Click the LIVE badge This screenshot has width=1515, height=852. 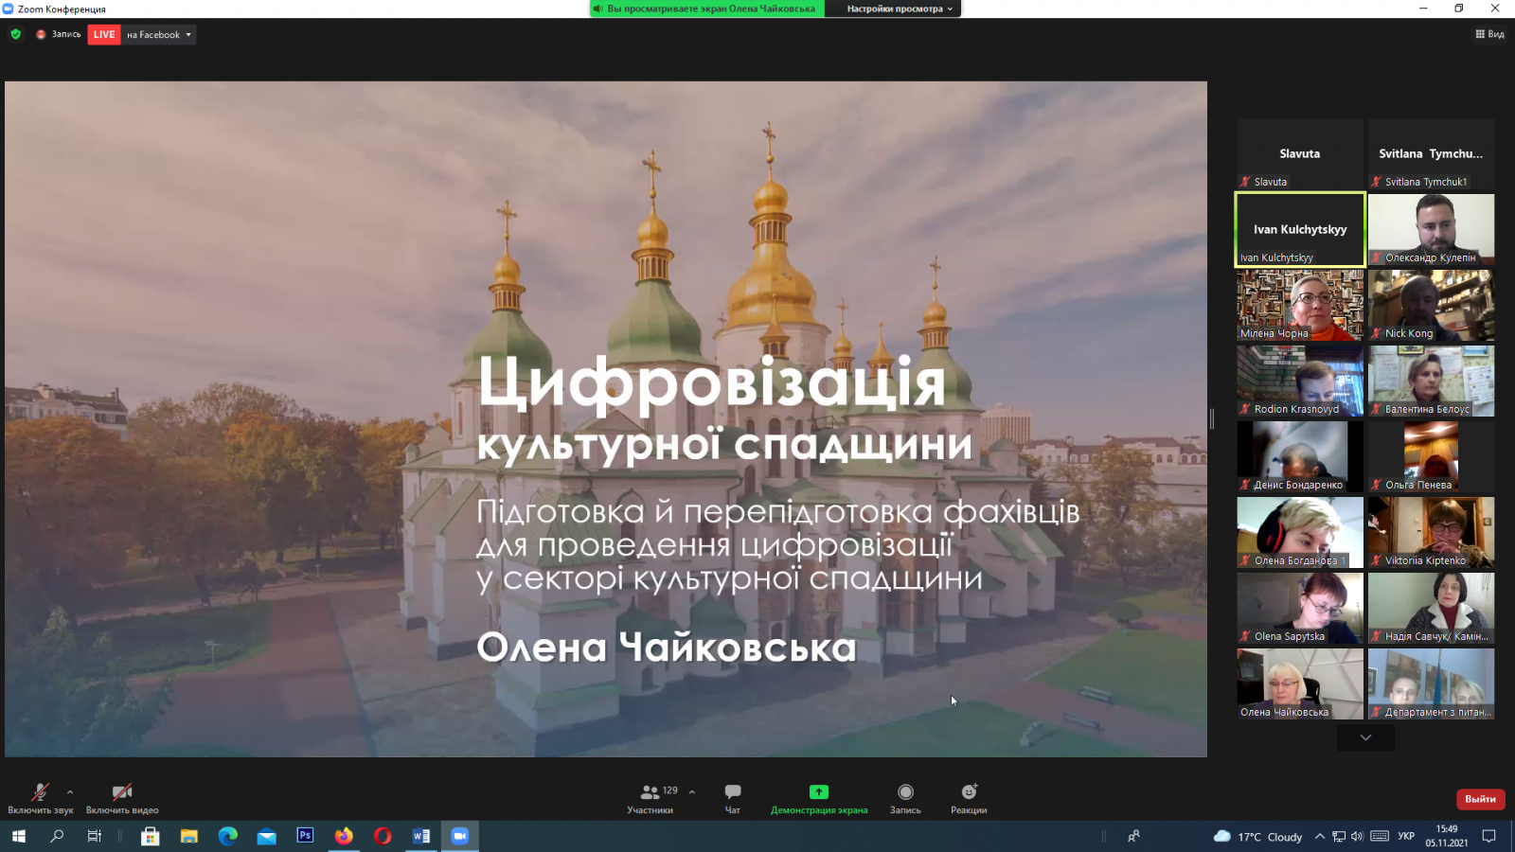pos(104,35)
